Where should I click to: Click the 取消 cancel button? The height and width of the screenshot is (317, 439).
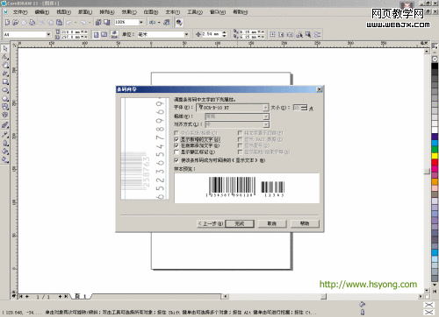(x=272, y=223)
